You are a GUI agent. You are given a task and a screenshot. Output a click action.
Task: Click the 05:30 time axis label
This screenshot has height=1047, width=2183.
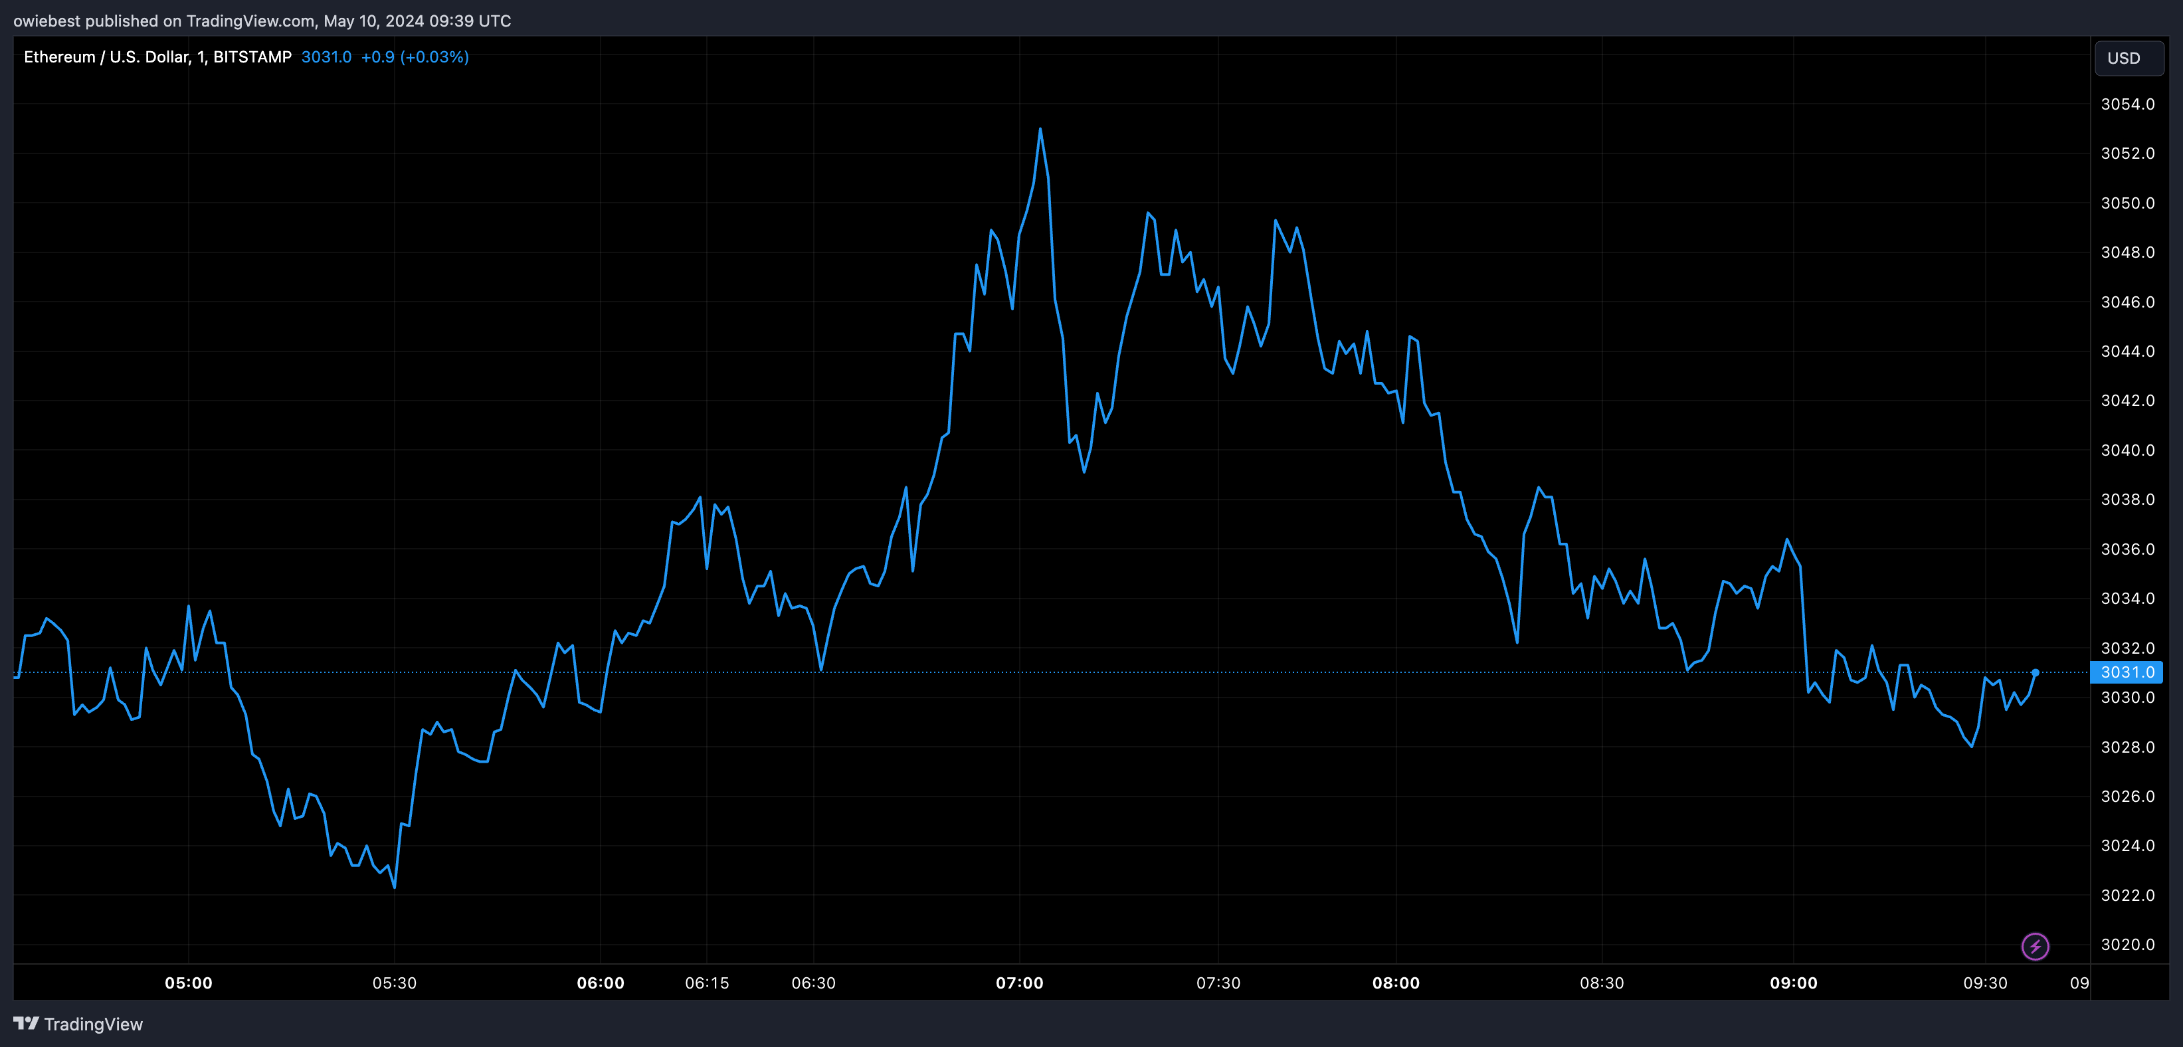pyautogui.click(x=394, y=983)
